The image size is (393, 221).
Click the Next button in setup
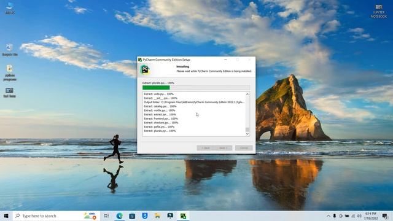[224, 148]
